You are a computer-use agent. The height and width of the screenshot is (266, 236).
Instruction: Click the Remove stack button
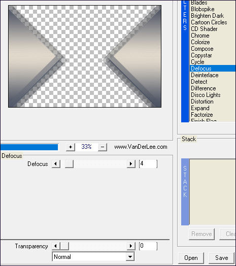(201, 234)
